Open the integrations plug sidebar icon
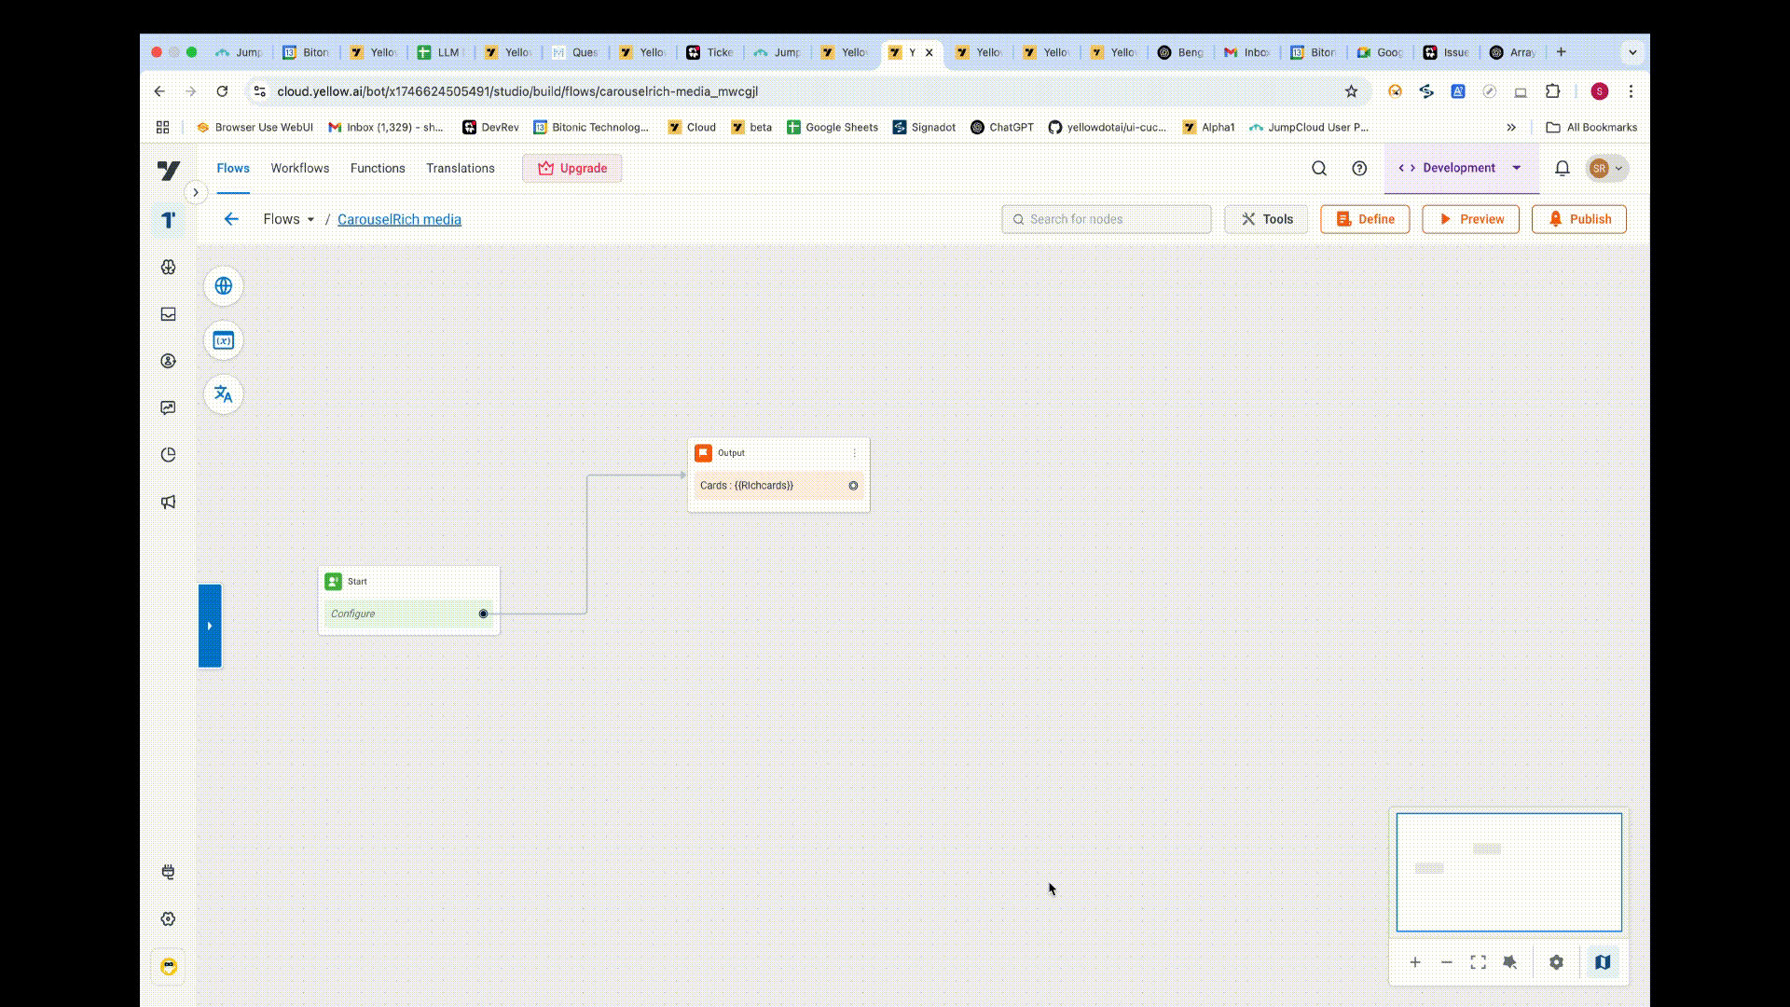Viewport: 1790px width, 1007px height. 169,872
